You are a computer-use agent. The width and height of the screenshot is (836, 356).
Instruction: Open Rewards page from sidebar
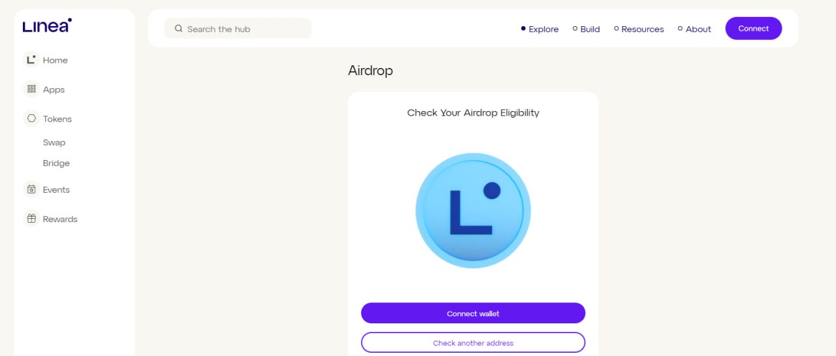(x=60, y=219)
